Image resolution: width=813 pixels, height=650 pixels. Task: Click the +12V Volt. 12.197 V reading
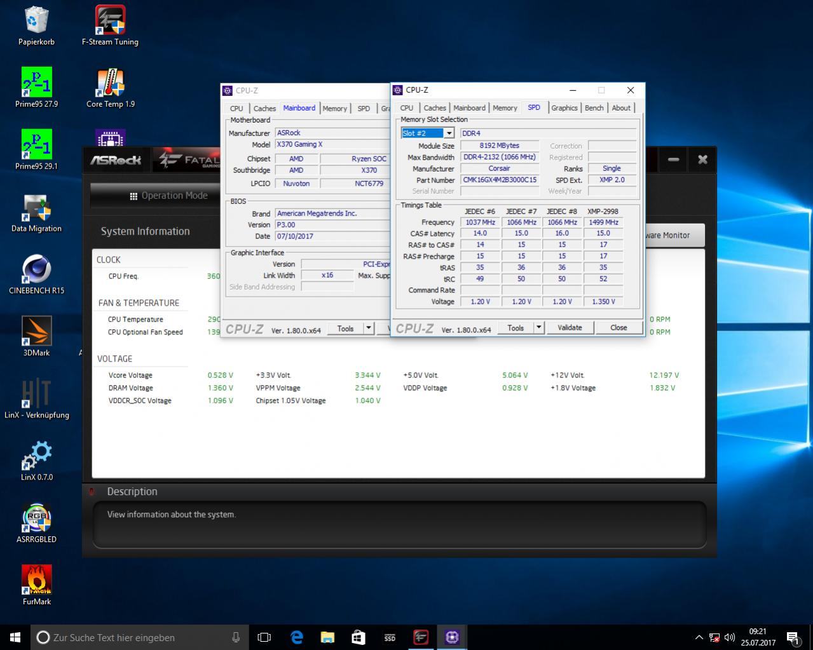click(x=664, y=375)
